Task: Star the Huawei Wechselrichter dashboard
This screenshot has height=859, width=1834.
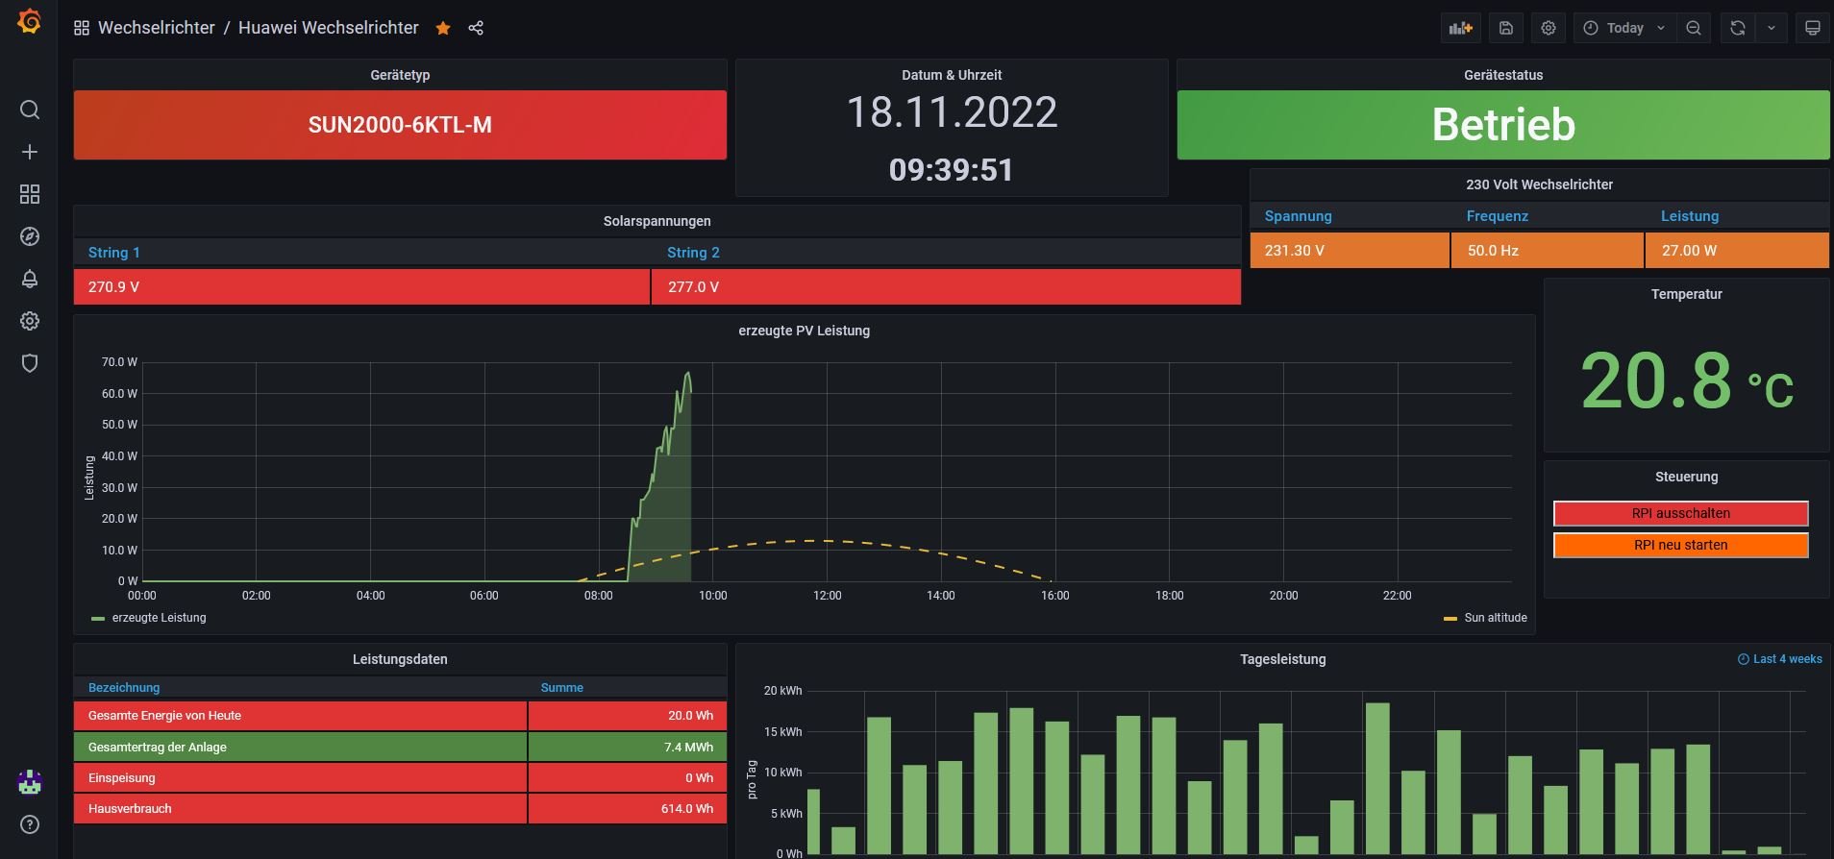Action: coord(443,28)
